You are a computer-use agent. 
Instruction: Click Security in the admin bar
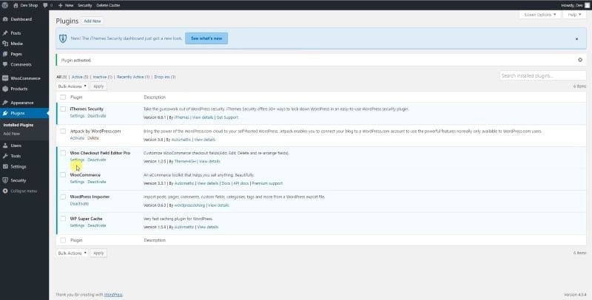(x=85, y=5)
